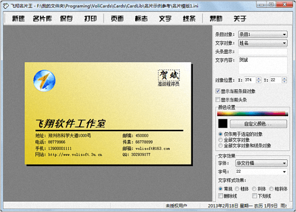296x212 pixels.
Task: Switch to the 线条 lines panel
Action: click(189, 18)
